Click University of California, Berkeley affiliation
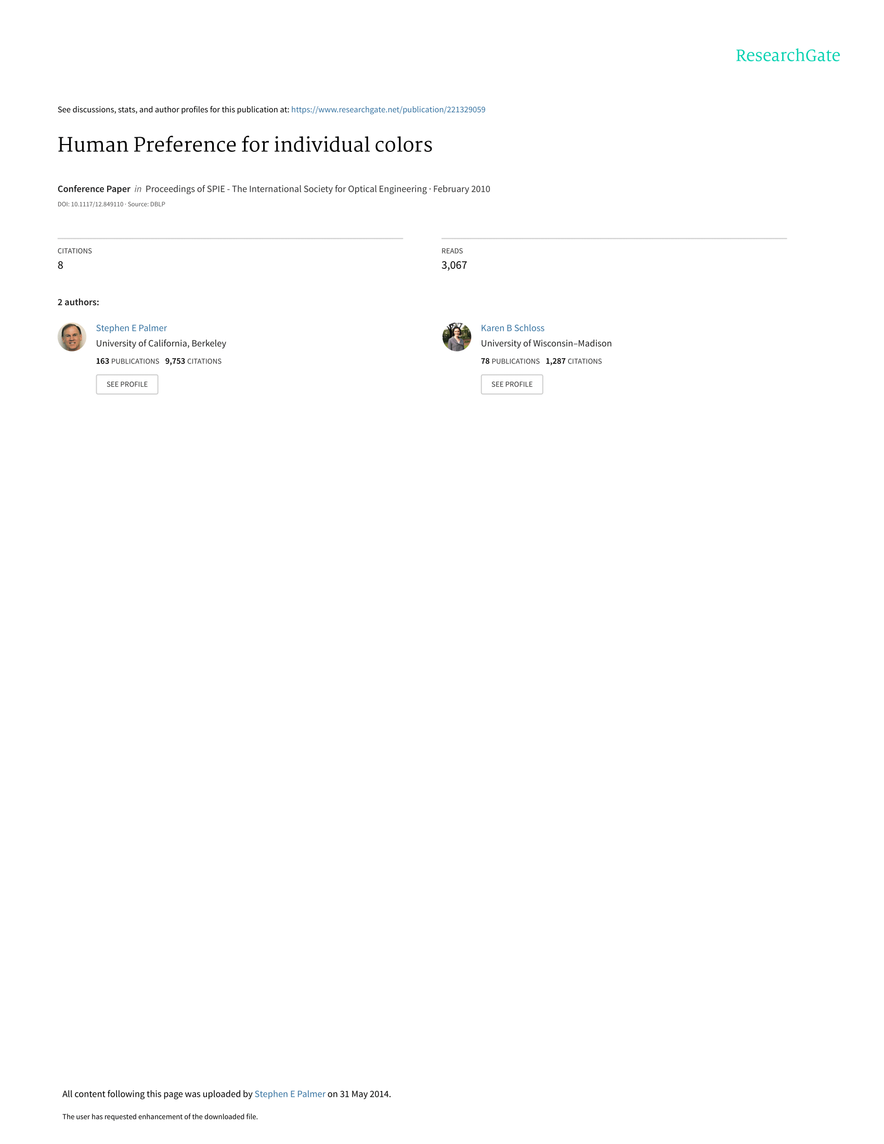 (x=161, y=343)
